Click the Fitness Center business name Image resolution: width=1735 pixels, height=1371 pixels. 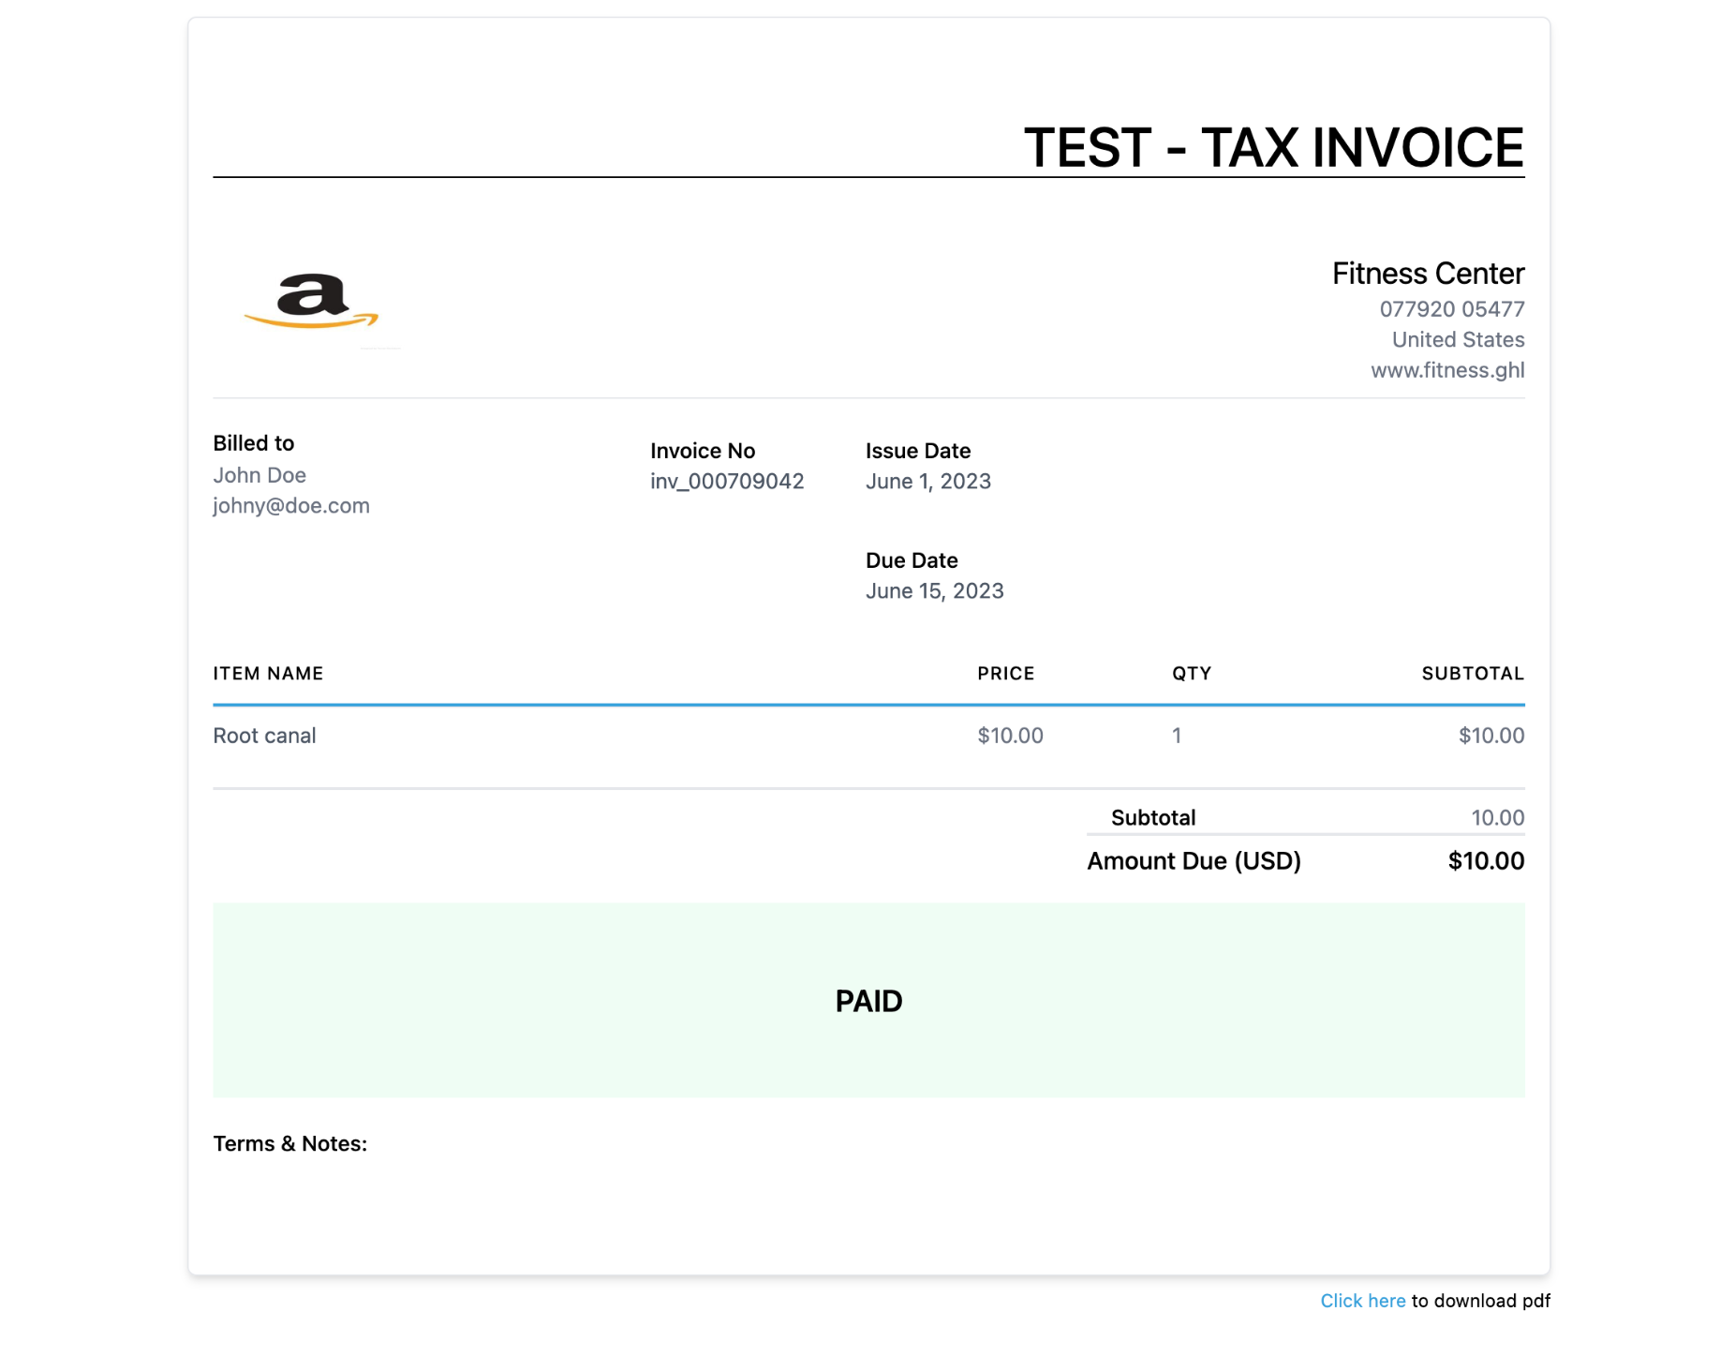(x=1428, y=274)
